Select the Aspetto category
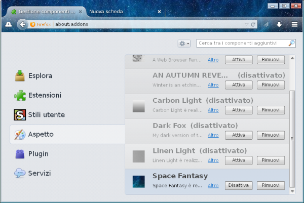The height and width of the screenshot is (203, 304). (x=67, y=134)
